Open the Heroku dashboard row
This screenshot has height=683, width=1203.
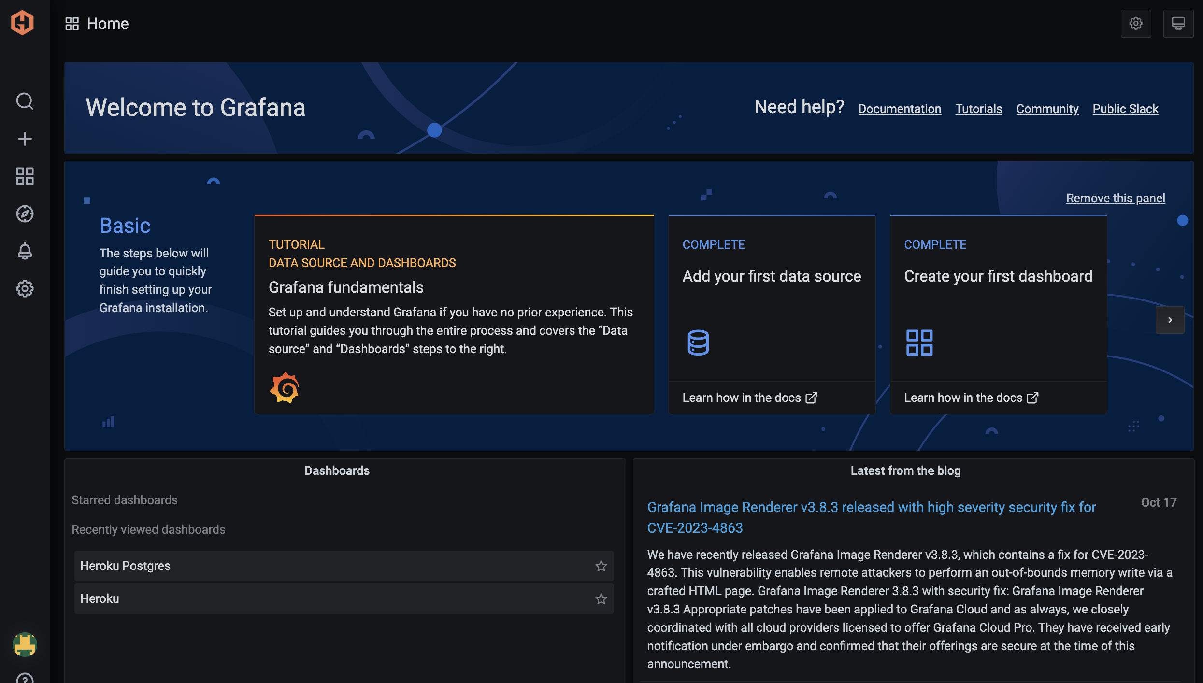click(x=344, y=598)
